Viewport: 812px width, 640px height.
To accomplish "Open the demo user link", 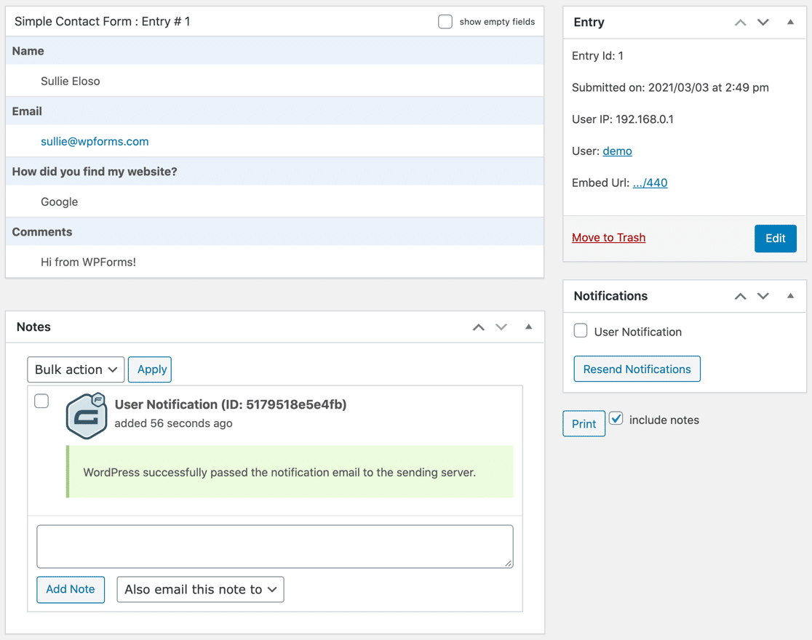I will [617, 151].
